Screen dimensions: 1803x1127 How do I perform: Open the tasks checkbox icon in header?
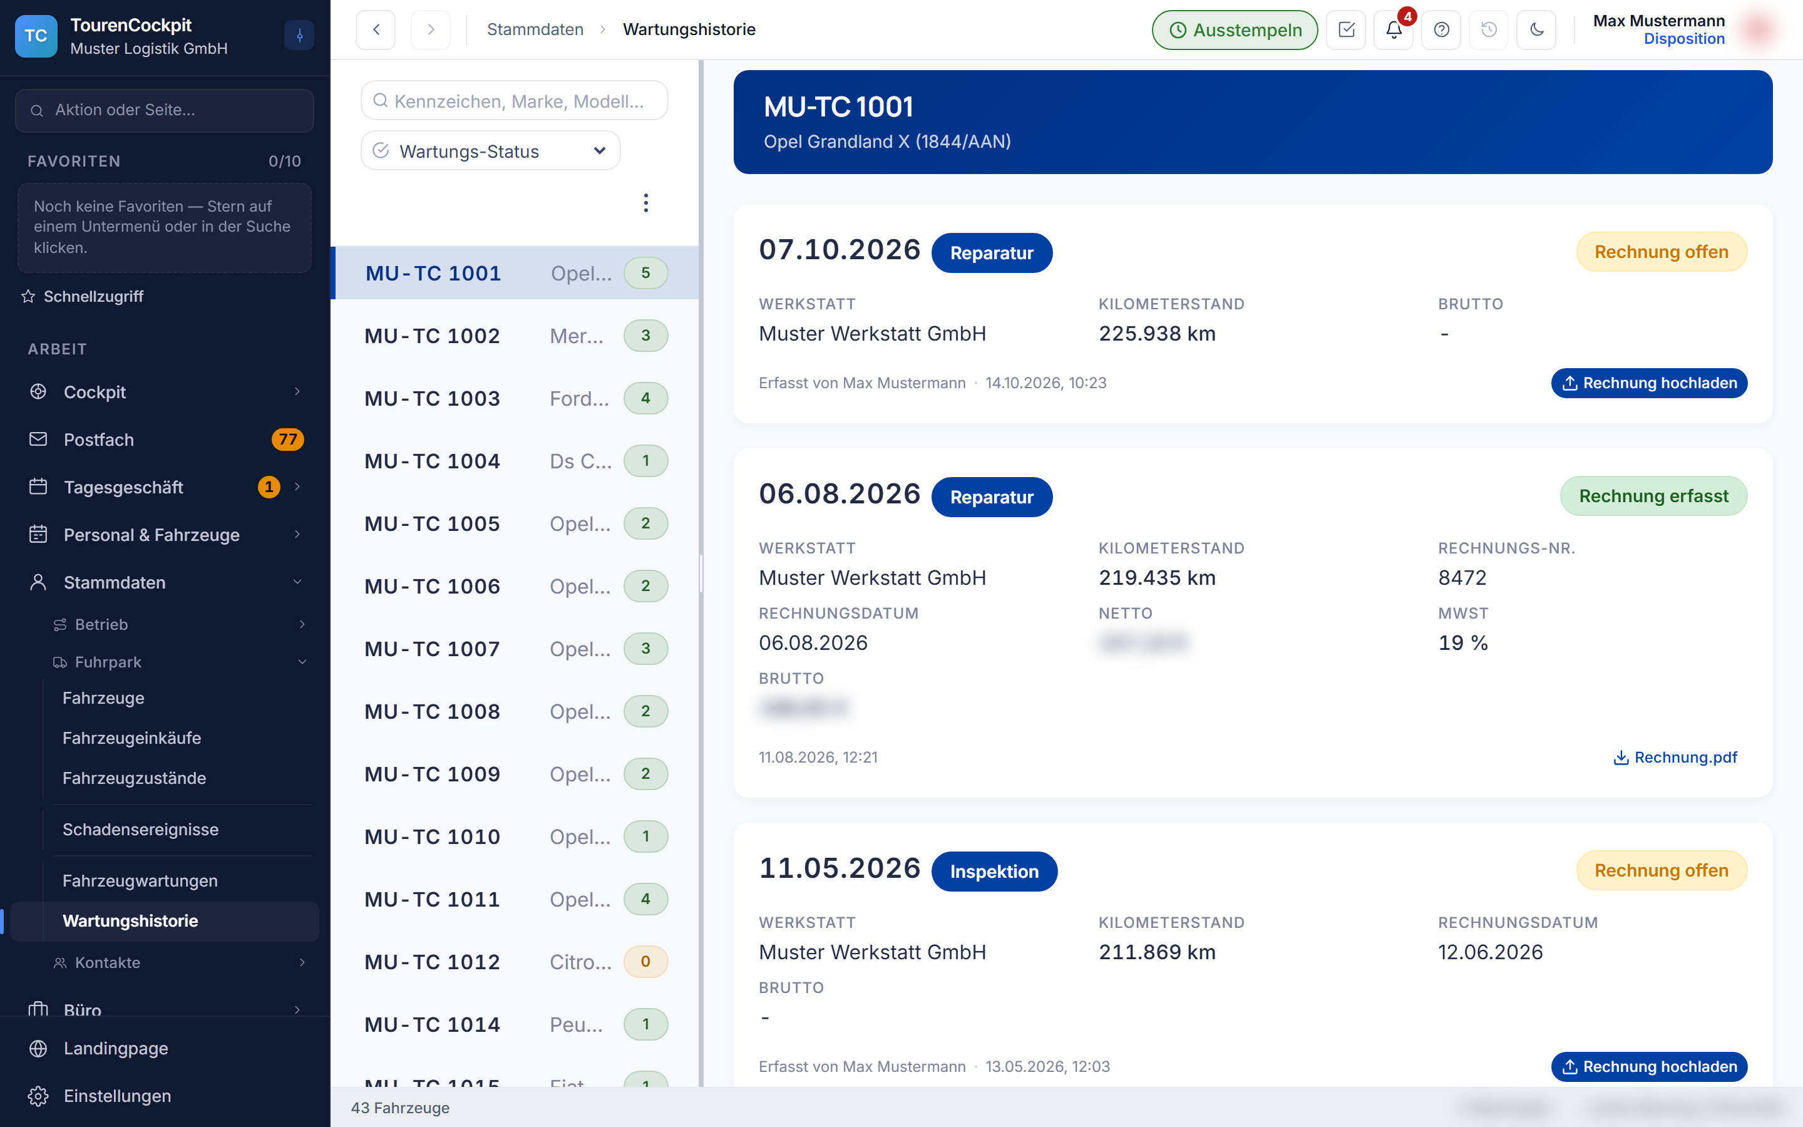tap(1346, 30)
